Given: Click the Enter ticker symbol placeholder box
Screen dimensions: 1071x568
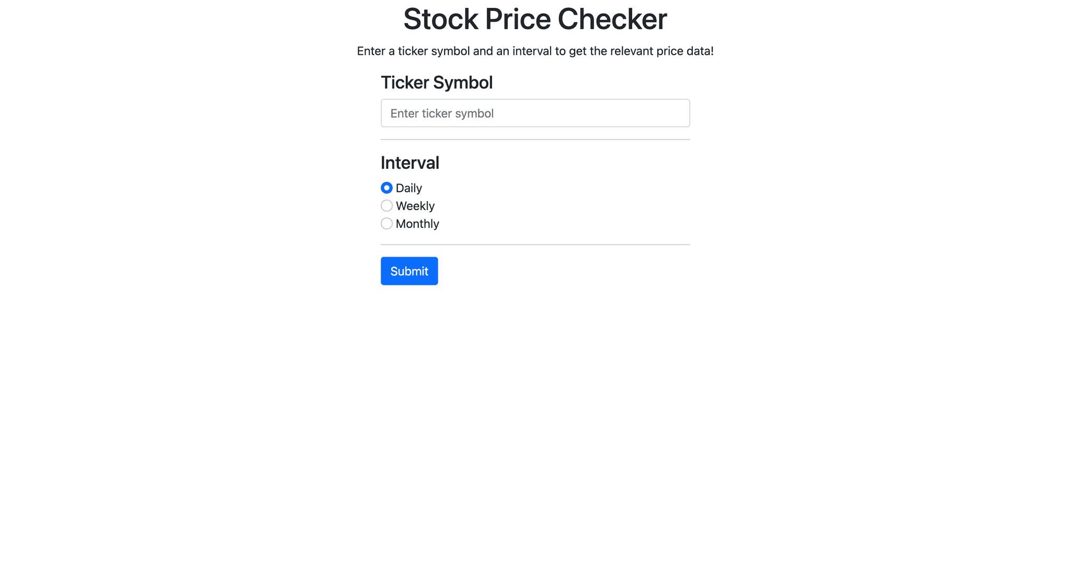Looking at the screenshot, I should pos(535,113).
